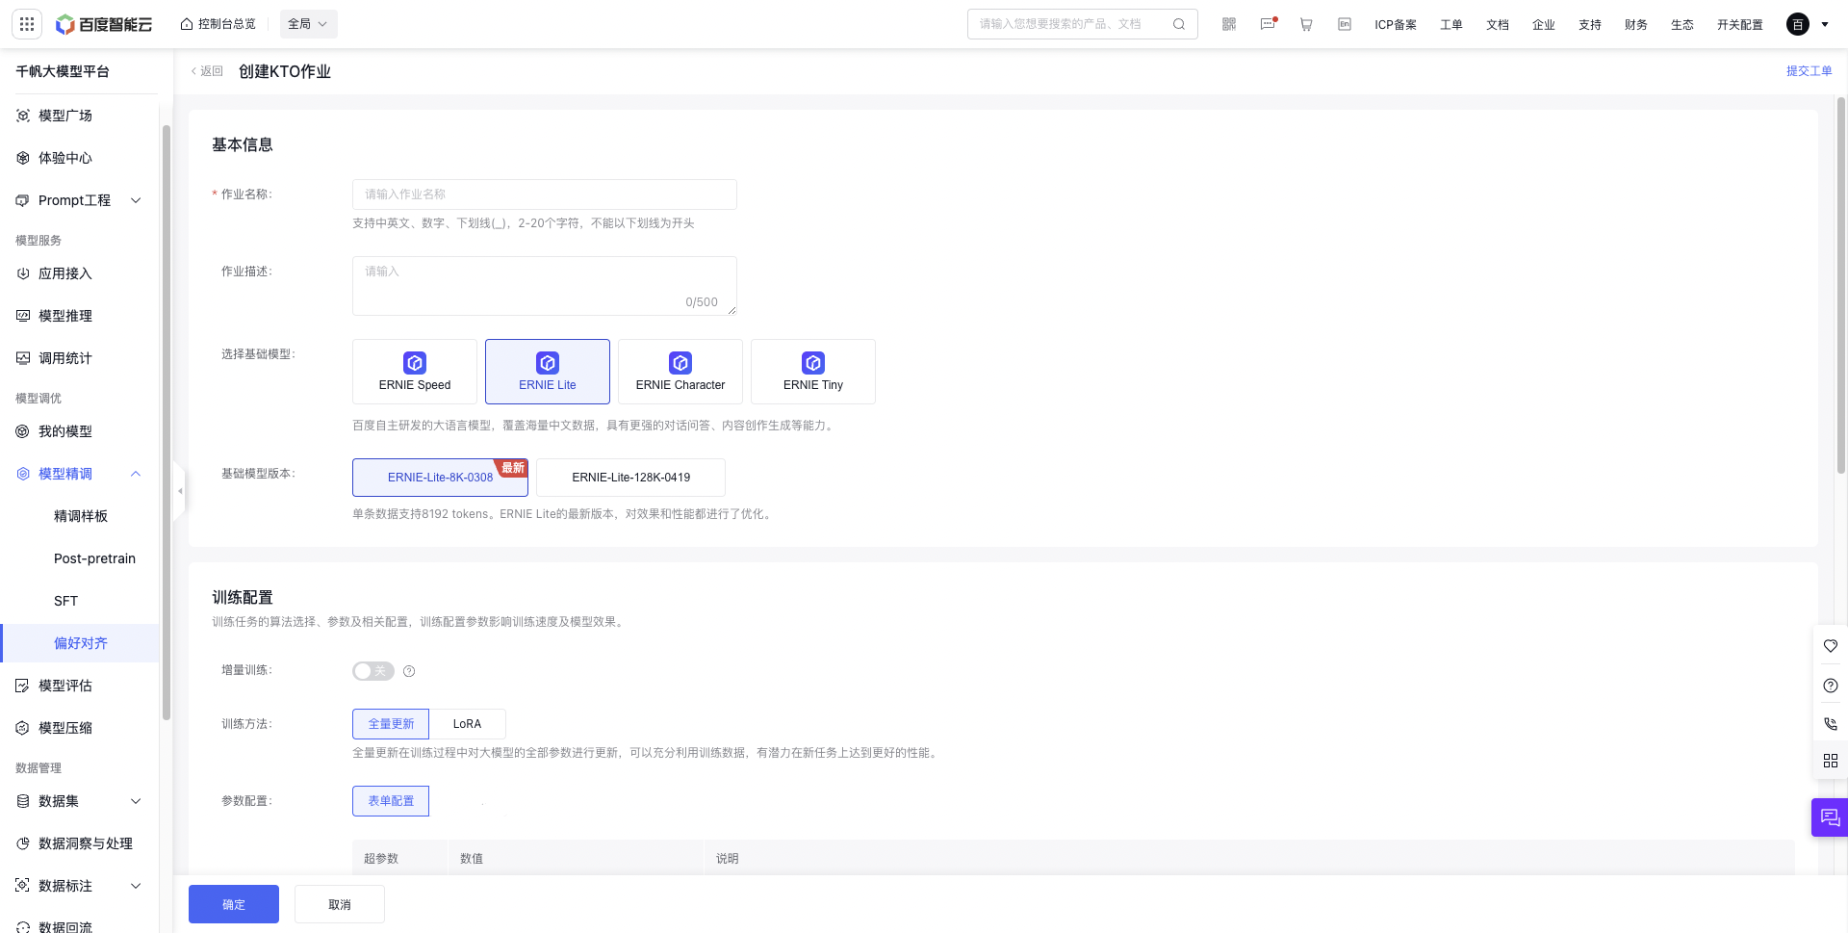Select ERNIE Speed base model
The height and width of the screenshot is (933, 1848).
(415, 372)
